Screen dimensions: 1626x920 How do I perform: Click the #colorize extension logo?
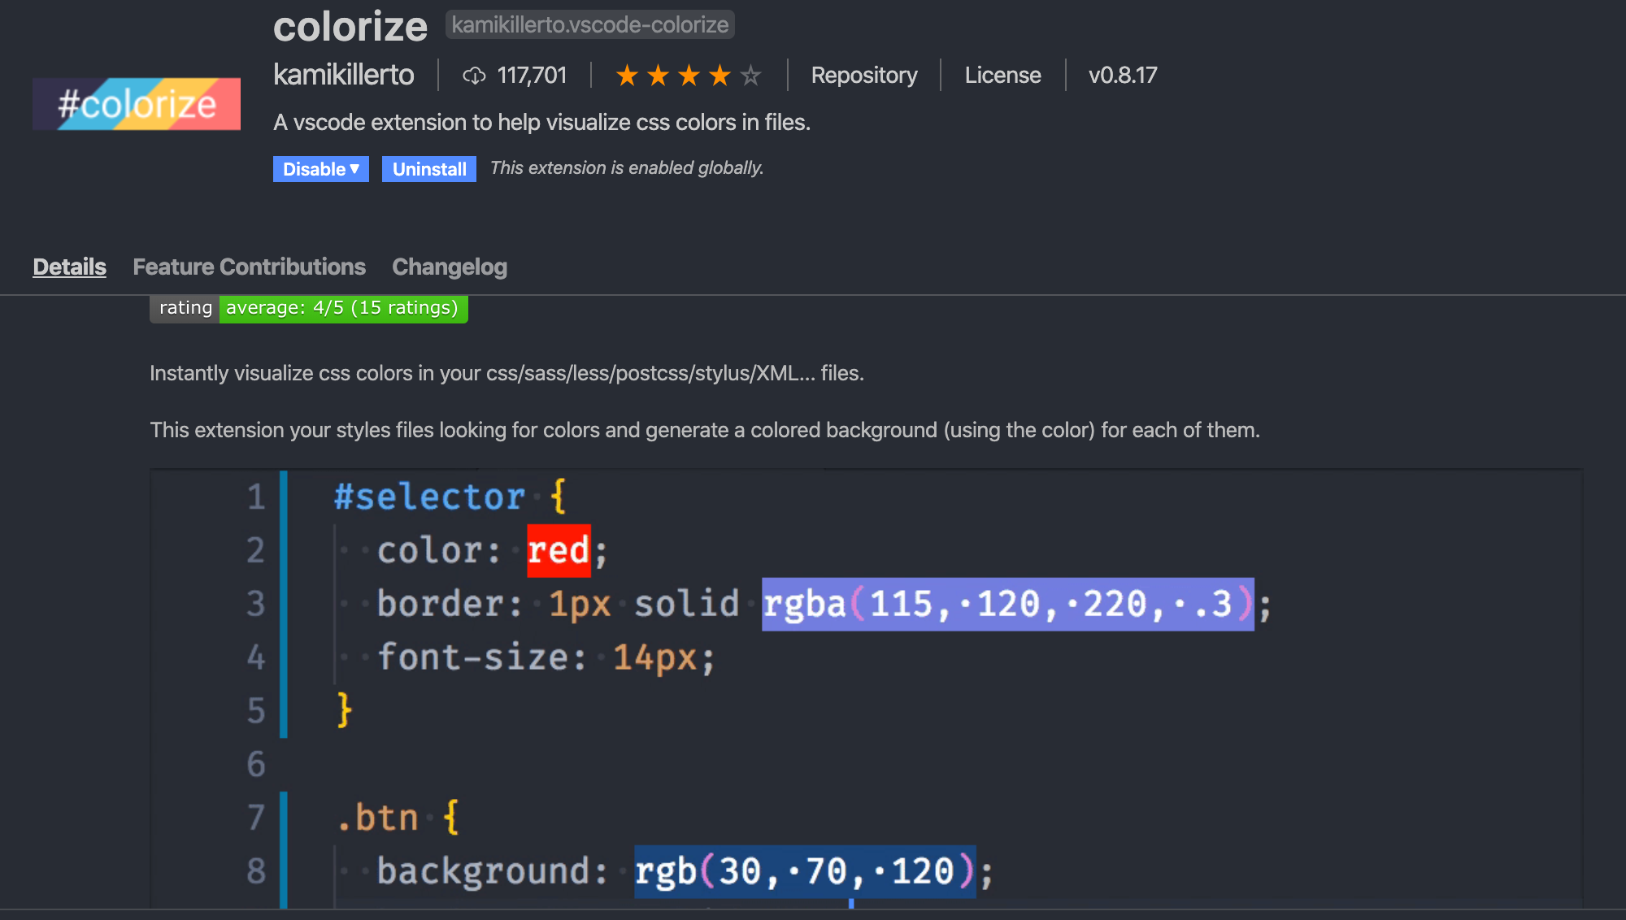(137, 104)
